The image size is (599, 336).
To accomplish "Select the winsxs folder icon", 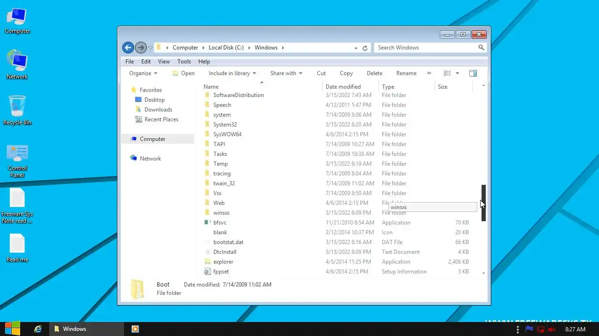I will 207,213.
